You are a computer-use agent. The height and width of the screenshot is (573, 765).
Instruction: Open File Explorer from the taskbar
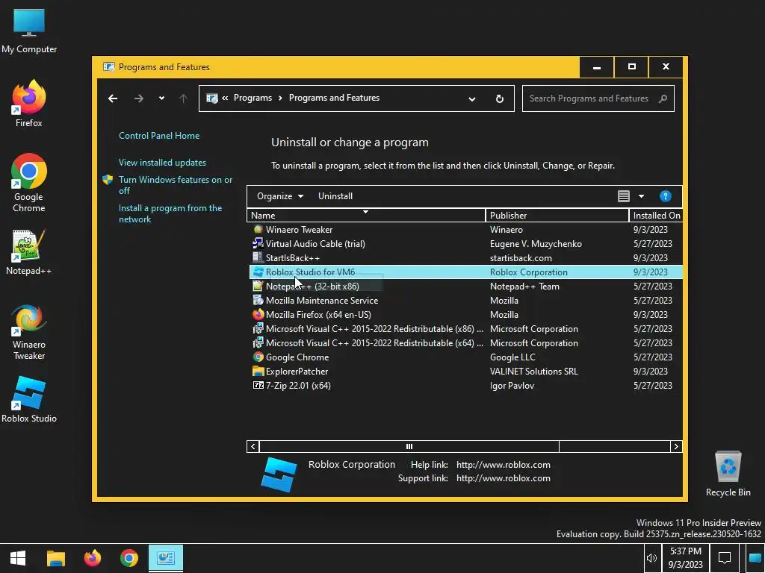(55, 558)
